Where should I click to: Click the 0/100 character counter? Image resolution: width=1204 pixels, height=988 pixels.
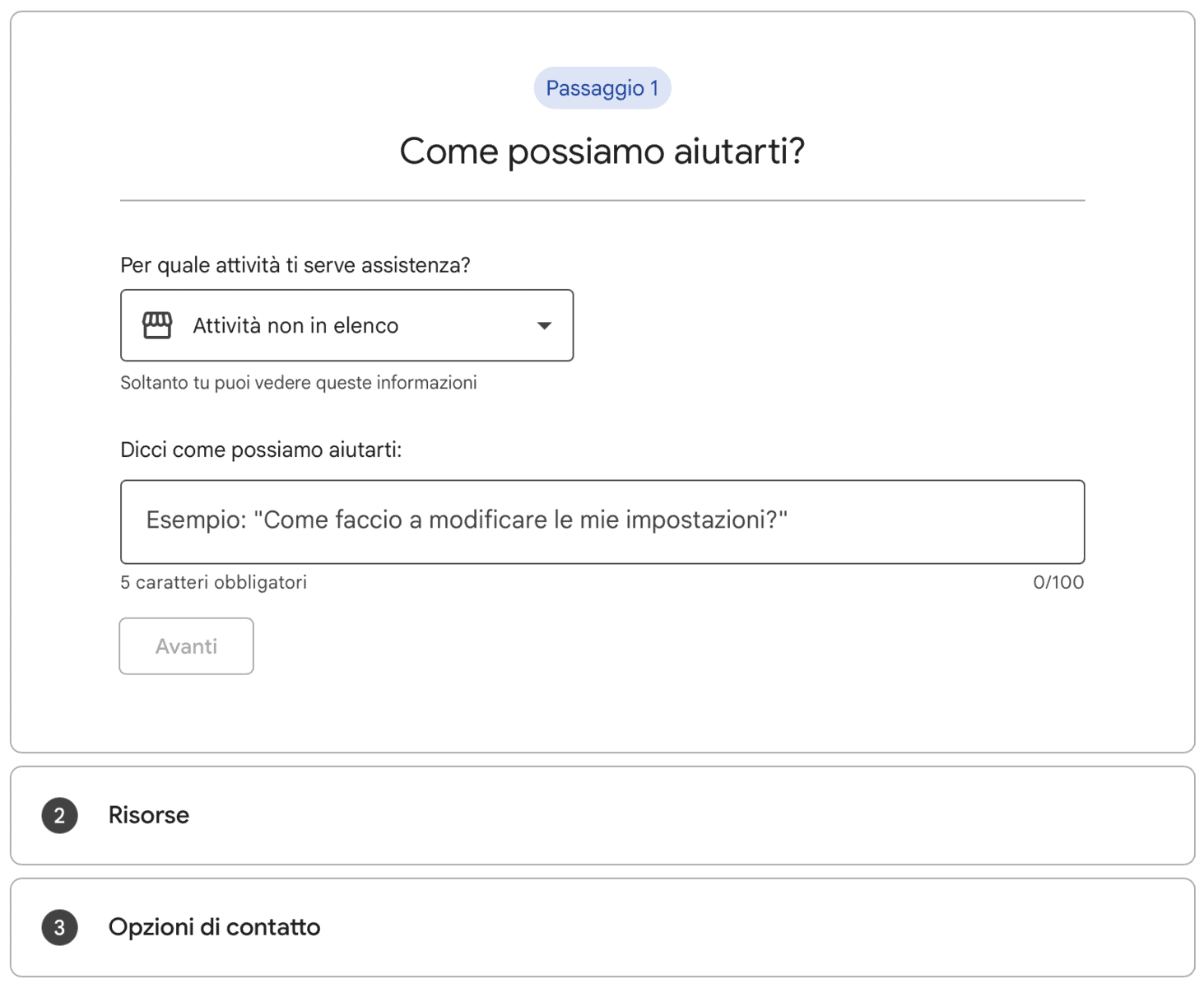click(x=1058, y=583)
